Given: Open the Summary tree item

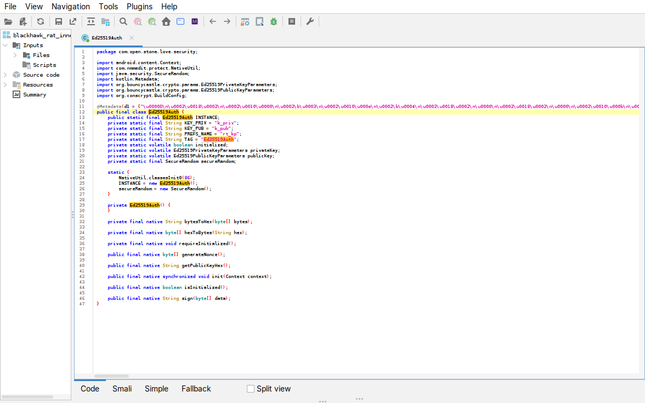Looking at the screenshot, I should [x=35, y=94].
